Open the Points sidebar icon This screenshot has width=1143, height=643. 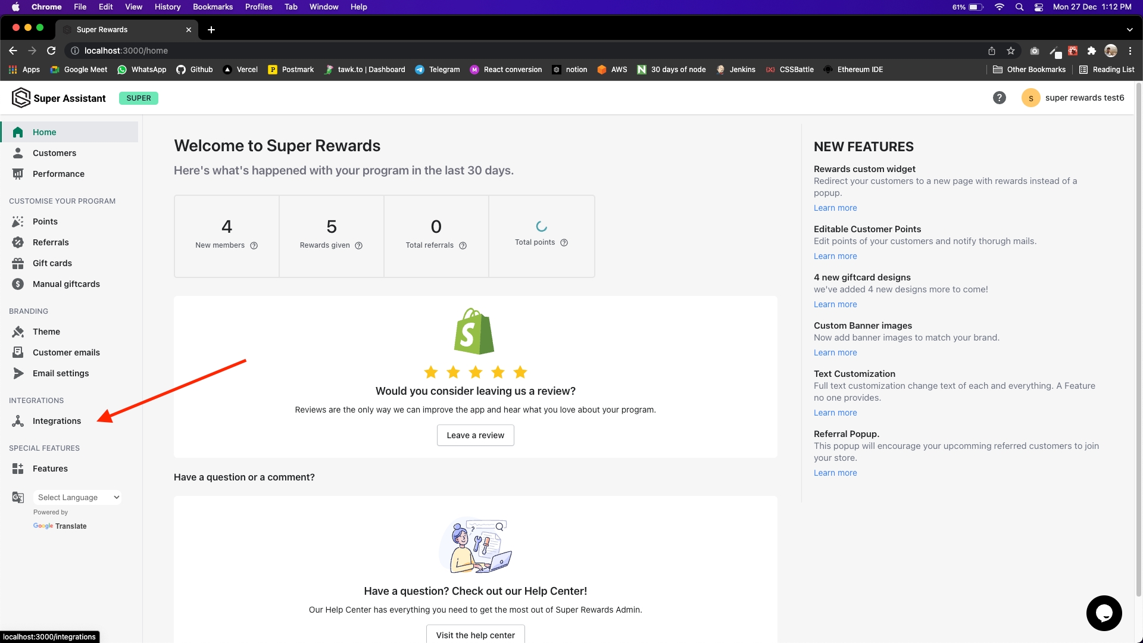coord(18,221)
